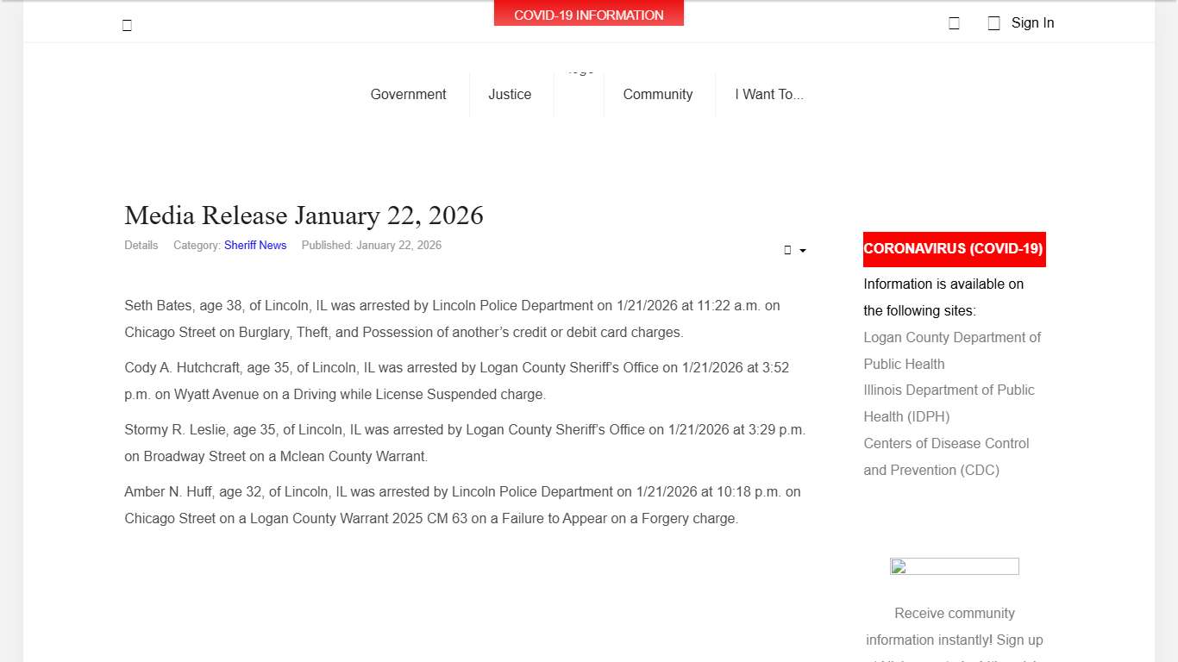Open the Sheriff News category link
Image resolution: width=1178 pixels, height=662 pixels.
point(255,245)
